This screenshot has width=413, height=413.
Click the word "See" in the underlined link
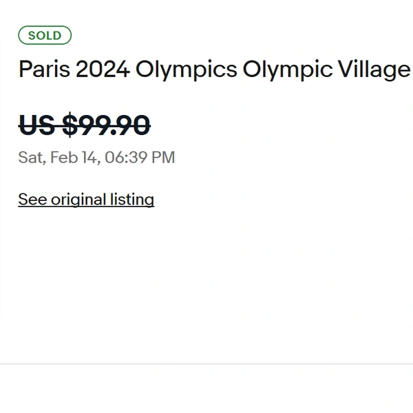click(x=32, y=200)
